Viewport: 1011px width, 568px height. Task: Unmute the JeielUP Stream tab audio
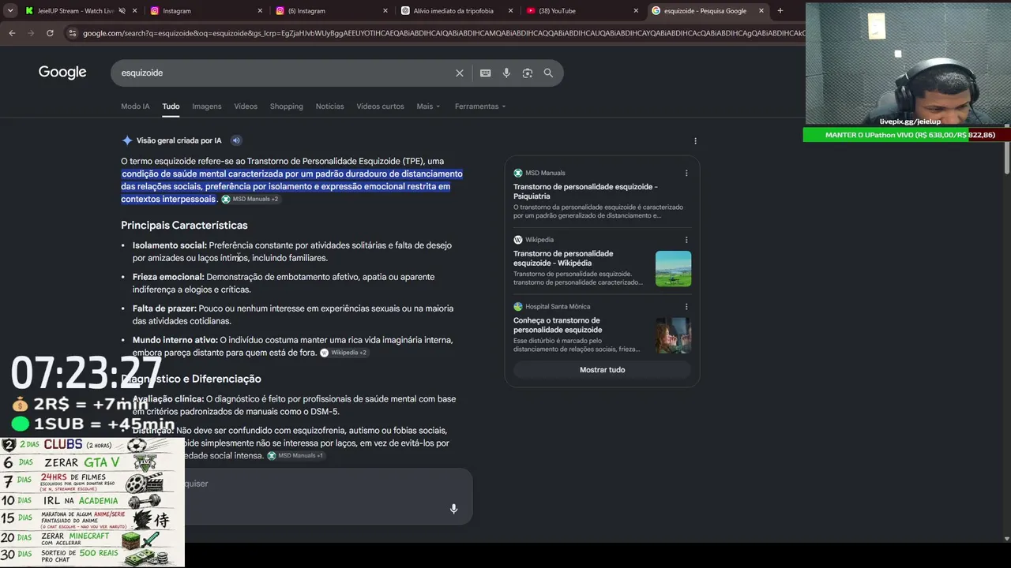click(122, 11)
